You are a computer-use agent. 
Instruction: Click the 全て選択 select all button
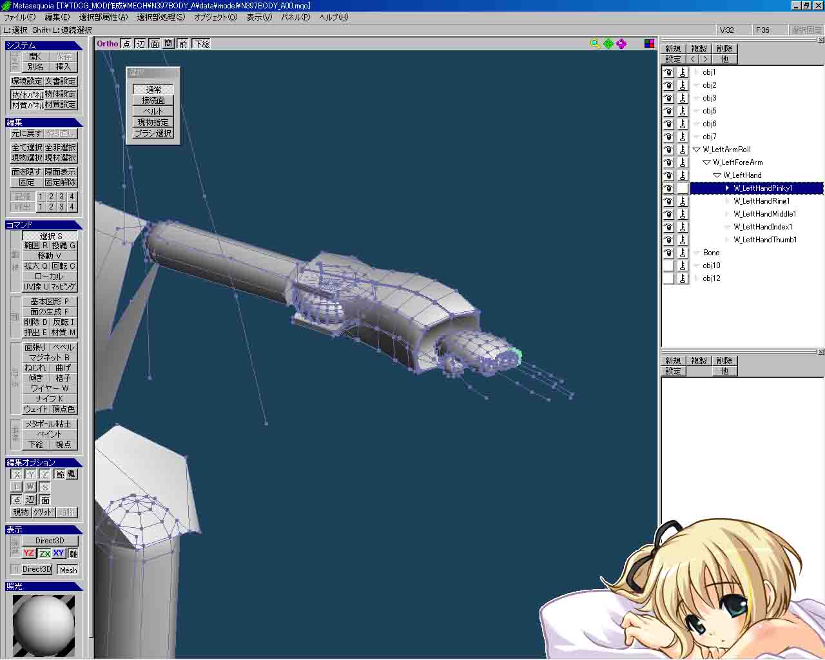[x=26, y=148]
